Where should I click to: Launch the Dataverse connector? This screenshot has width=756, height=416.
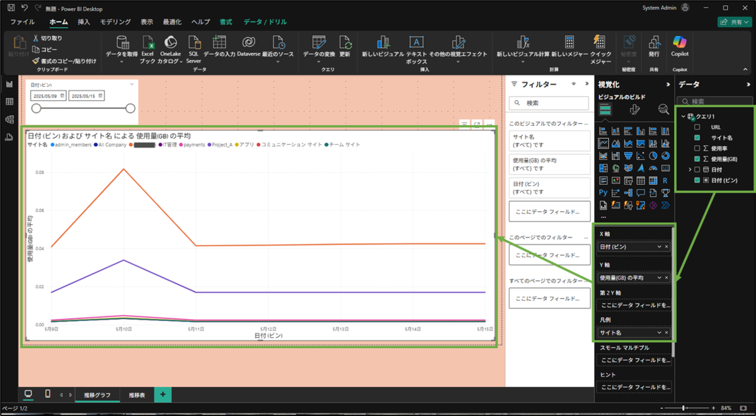[249, 46]
